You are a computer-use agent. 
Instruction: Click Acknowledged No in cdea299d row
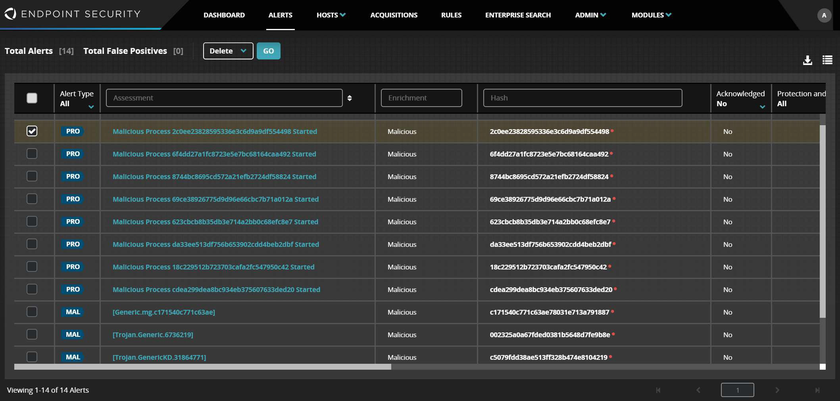[x=728, y=290]
